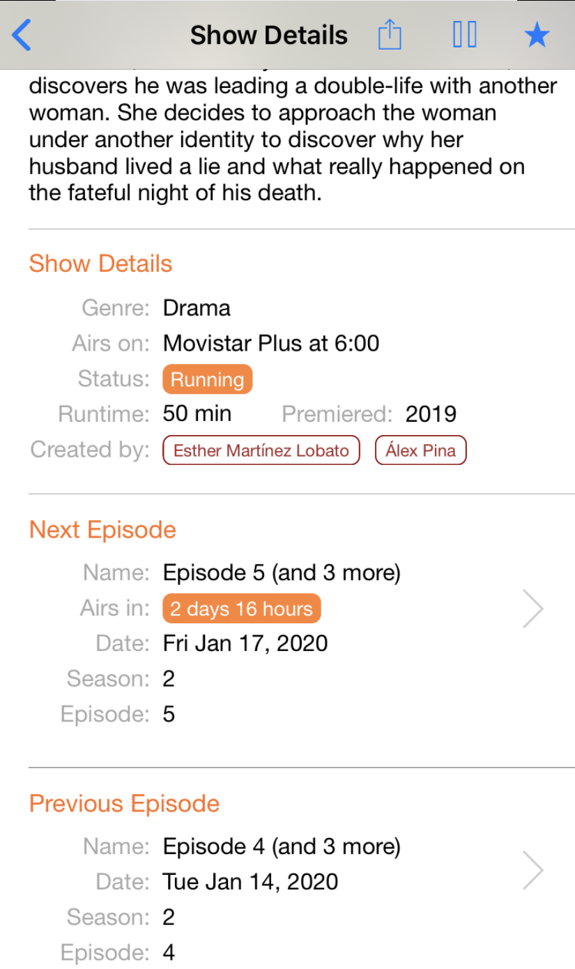Image resolution: width=575 pixels, height=969 pixels.
Task: Tap the Next Episode section header
Action: (102, 530)
